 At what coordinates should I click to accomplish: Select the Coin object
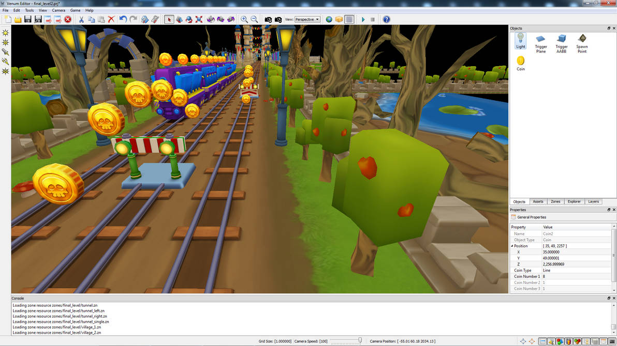pyautogui.click(x=521, y=63)
